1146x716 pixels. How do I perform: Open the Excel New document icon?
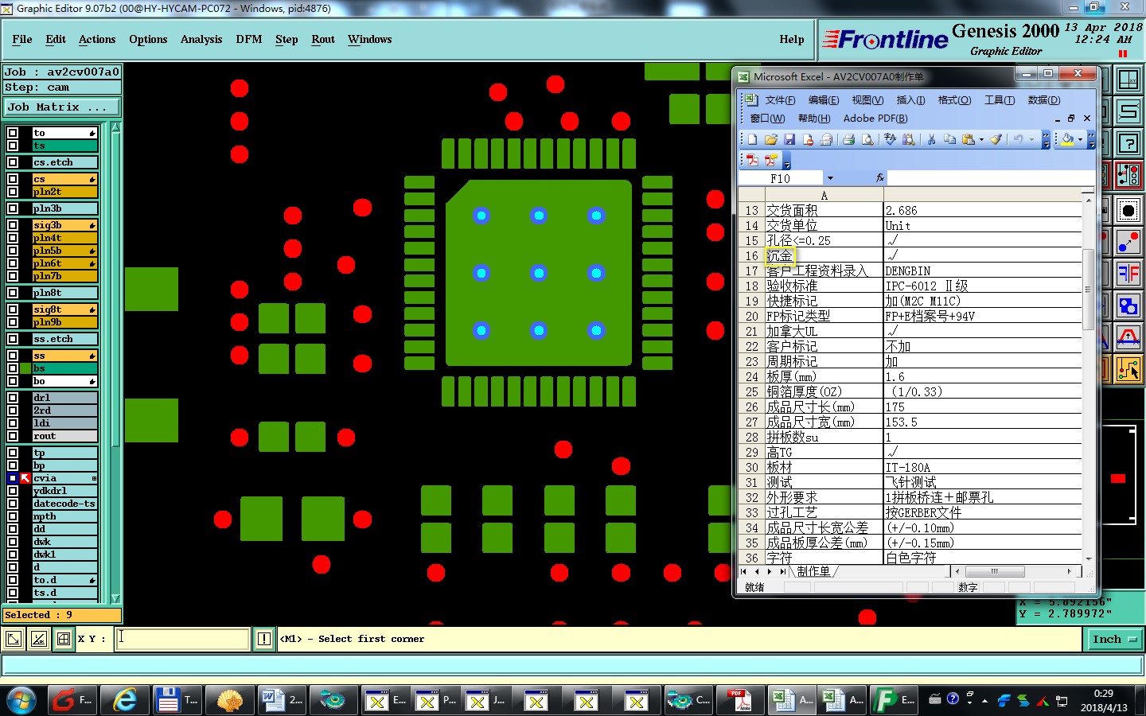752,139
